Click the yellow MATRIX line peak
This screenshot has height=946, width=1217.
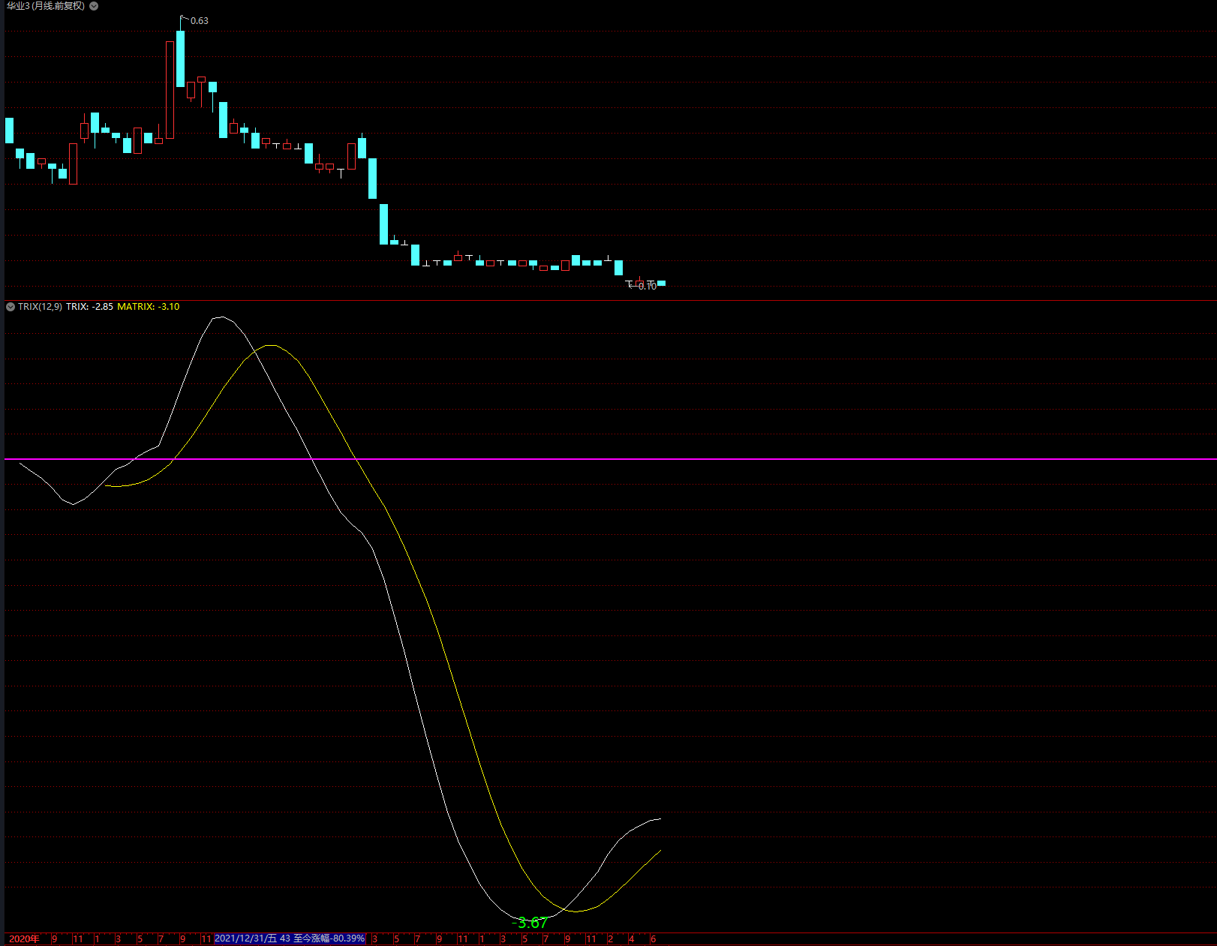tap(272, 345)
